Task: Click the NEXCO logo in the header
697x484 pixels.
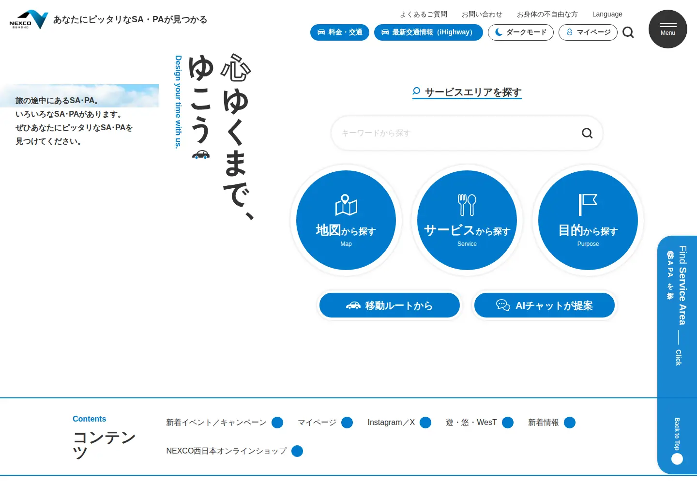Action: click(29, 19)
